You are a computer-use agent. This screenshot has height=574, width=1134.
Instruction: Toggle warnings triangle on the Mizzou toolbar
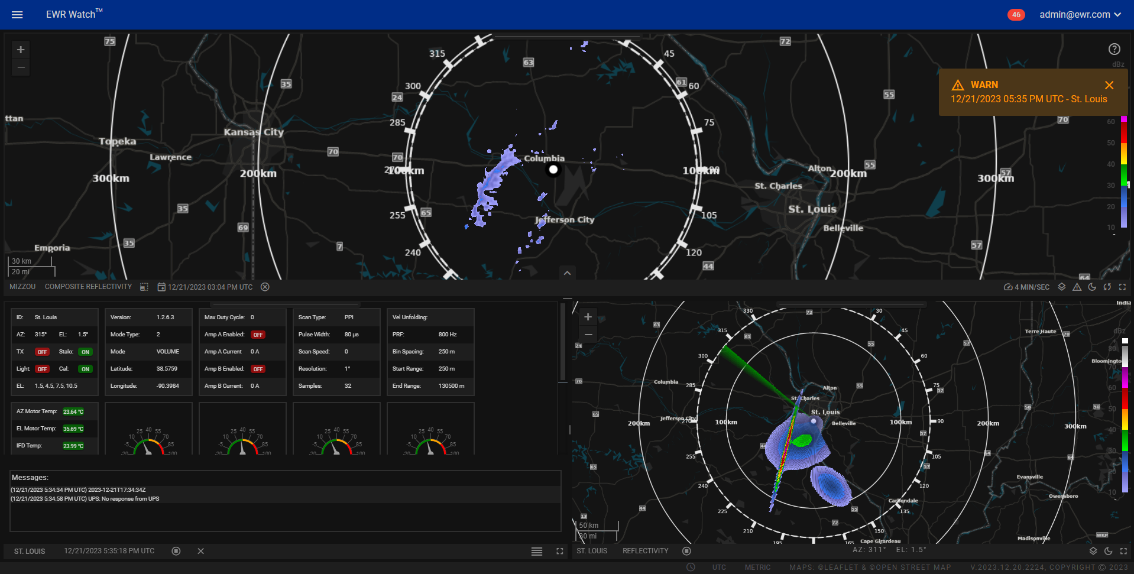click(x=1077, y=287)
